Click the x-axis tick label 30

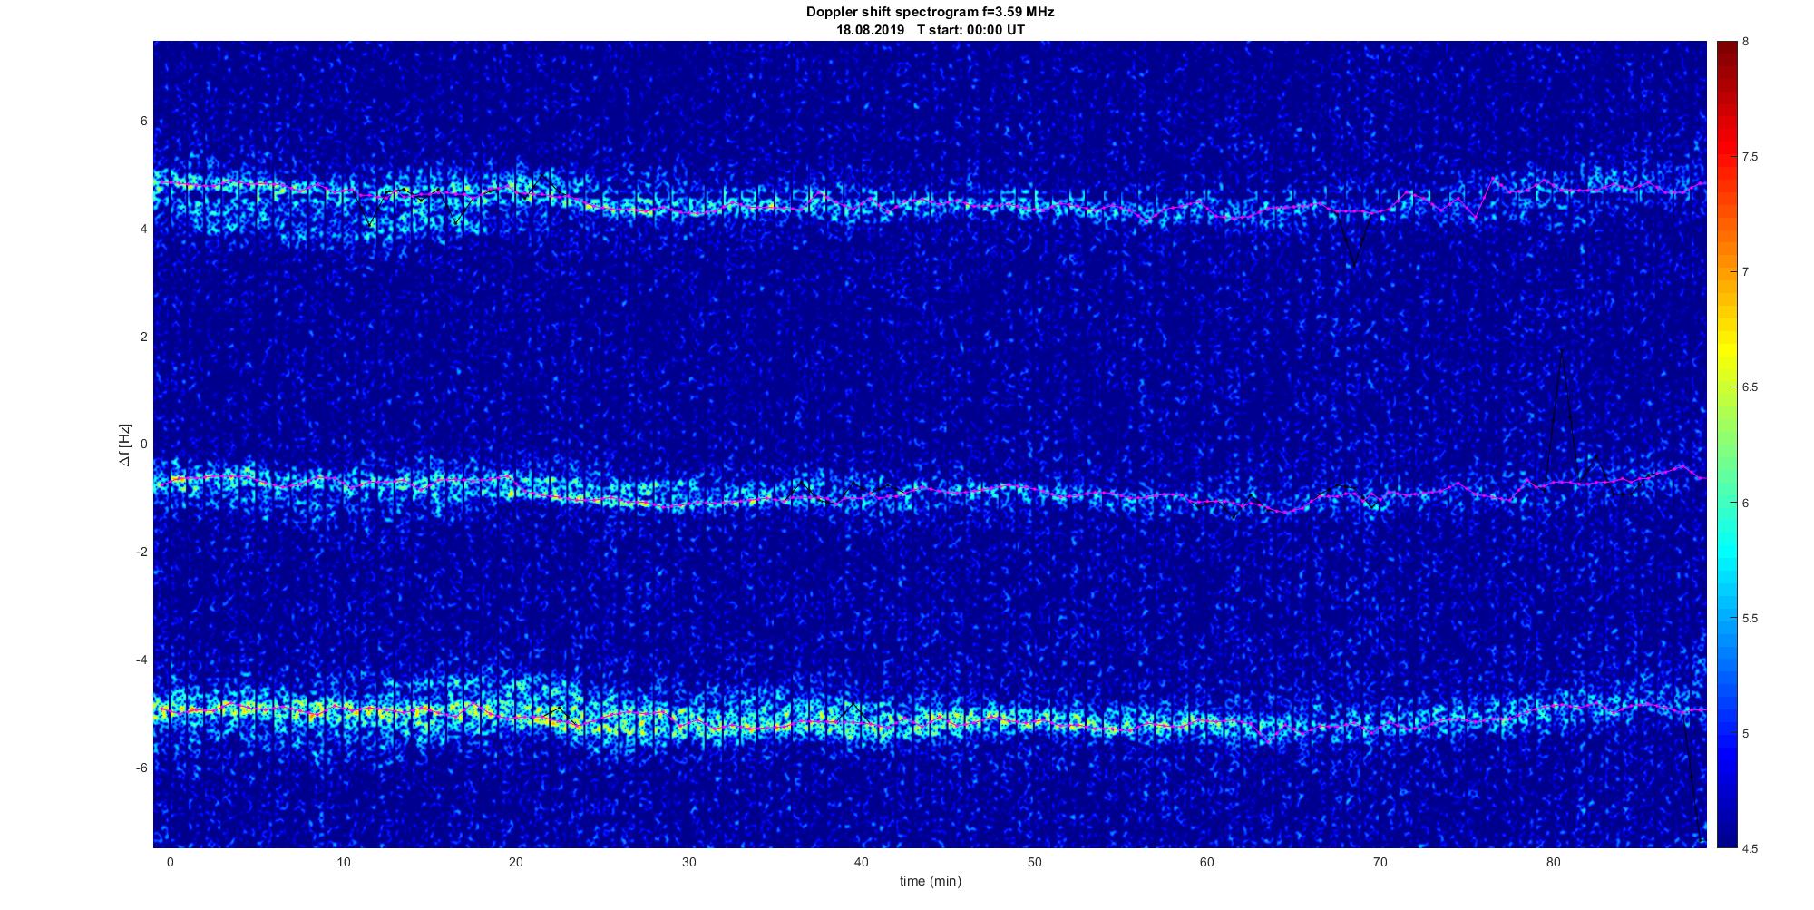[689, 862]
